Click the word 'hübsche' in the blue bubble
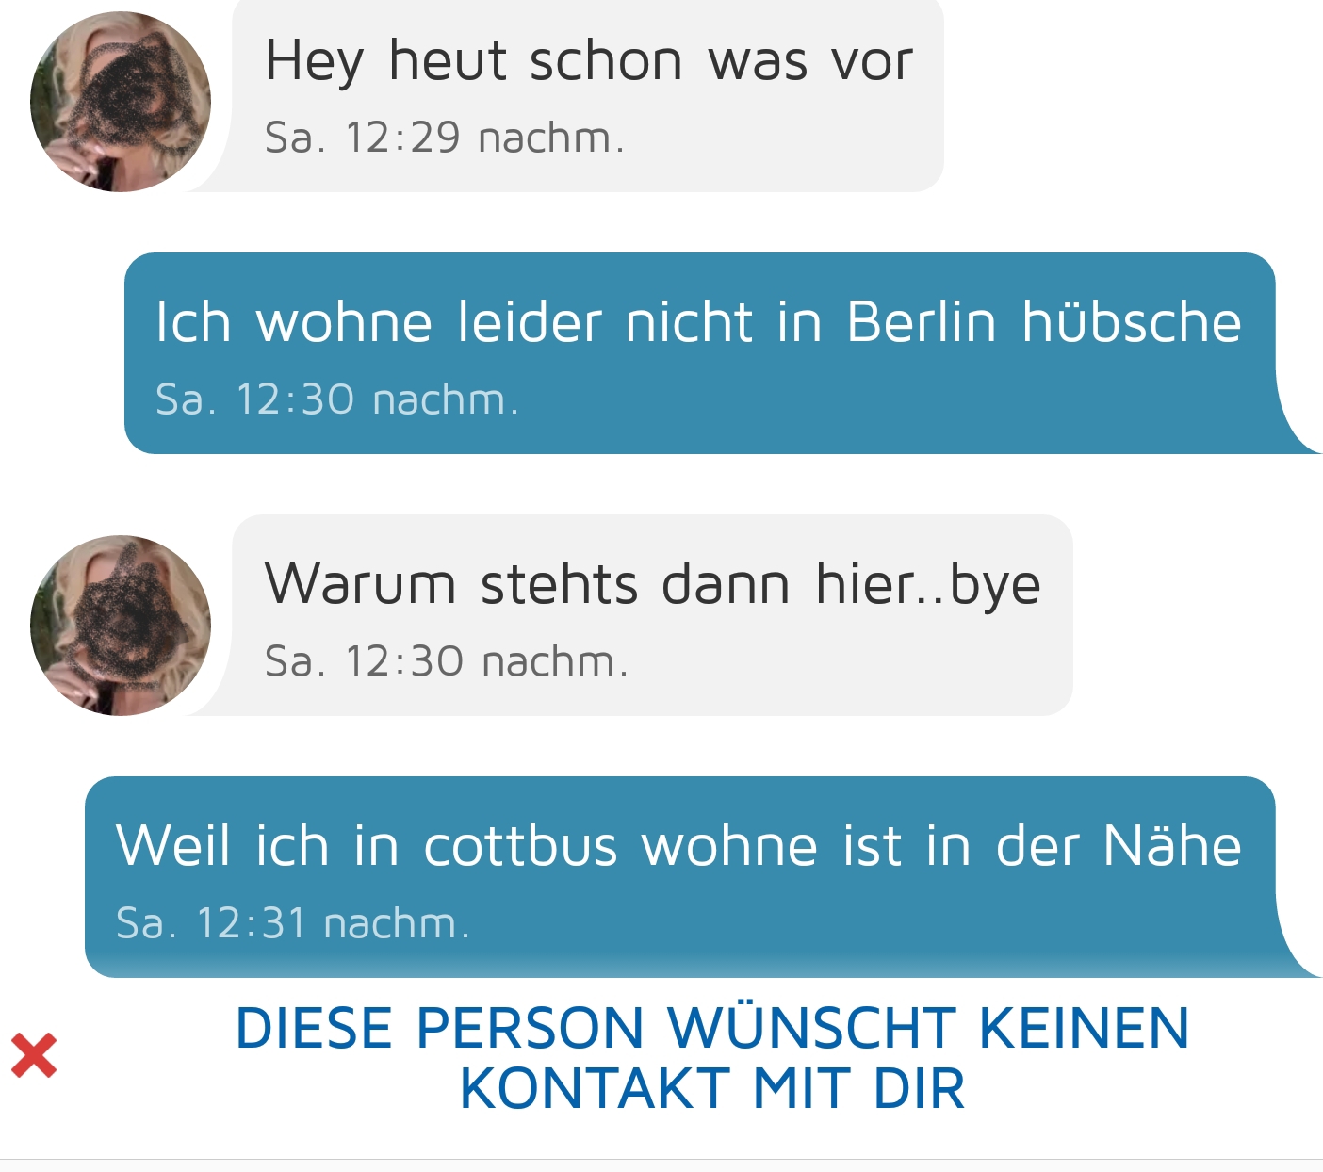The width and height of the screenshot is (1323, 1172). click(1133, 322)
